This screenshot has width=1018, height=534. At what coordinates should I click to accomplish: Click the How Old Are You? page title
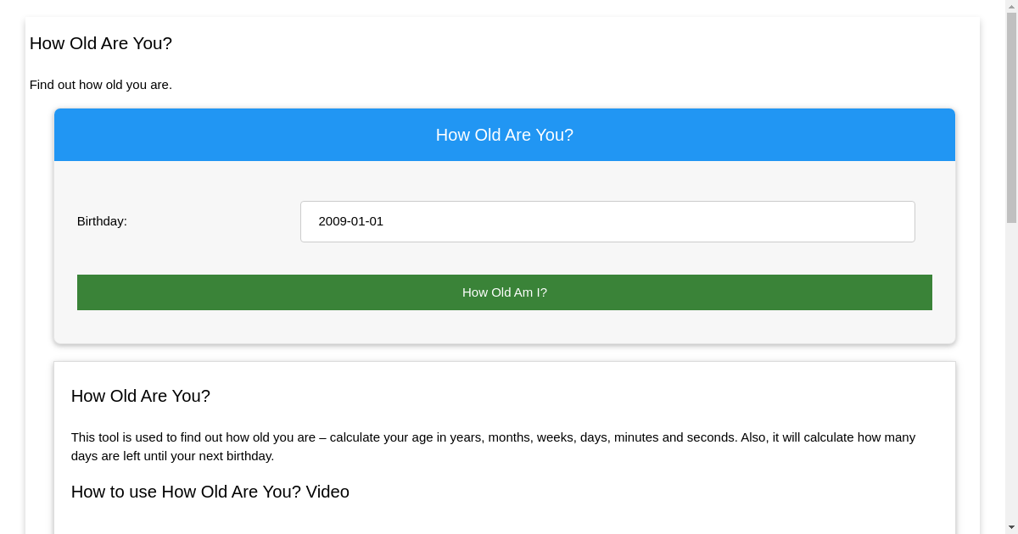click(100, 43)
